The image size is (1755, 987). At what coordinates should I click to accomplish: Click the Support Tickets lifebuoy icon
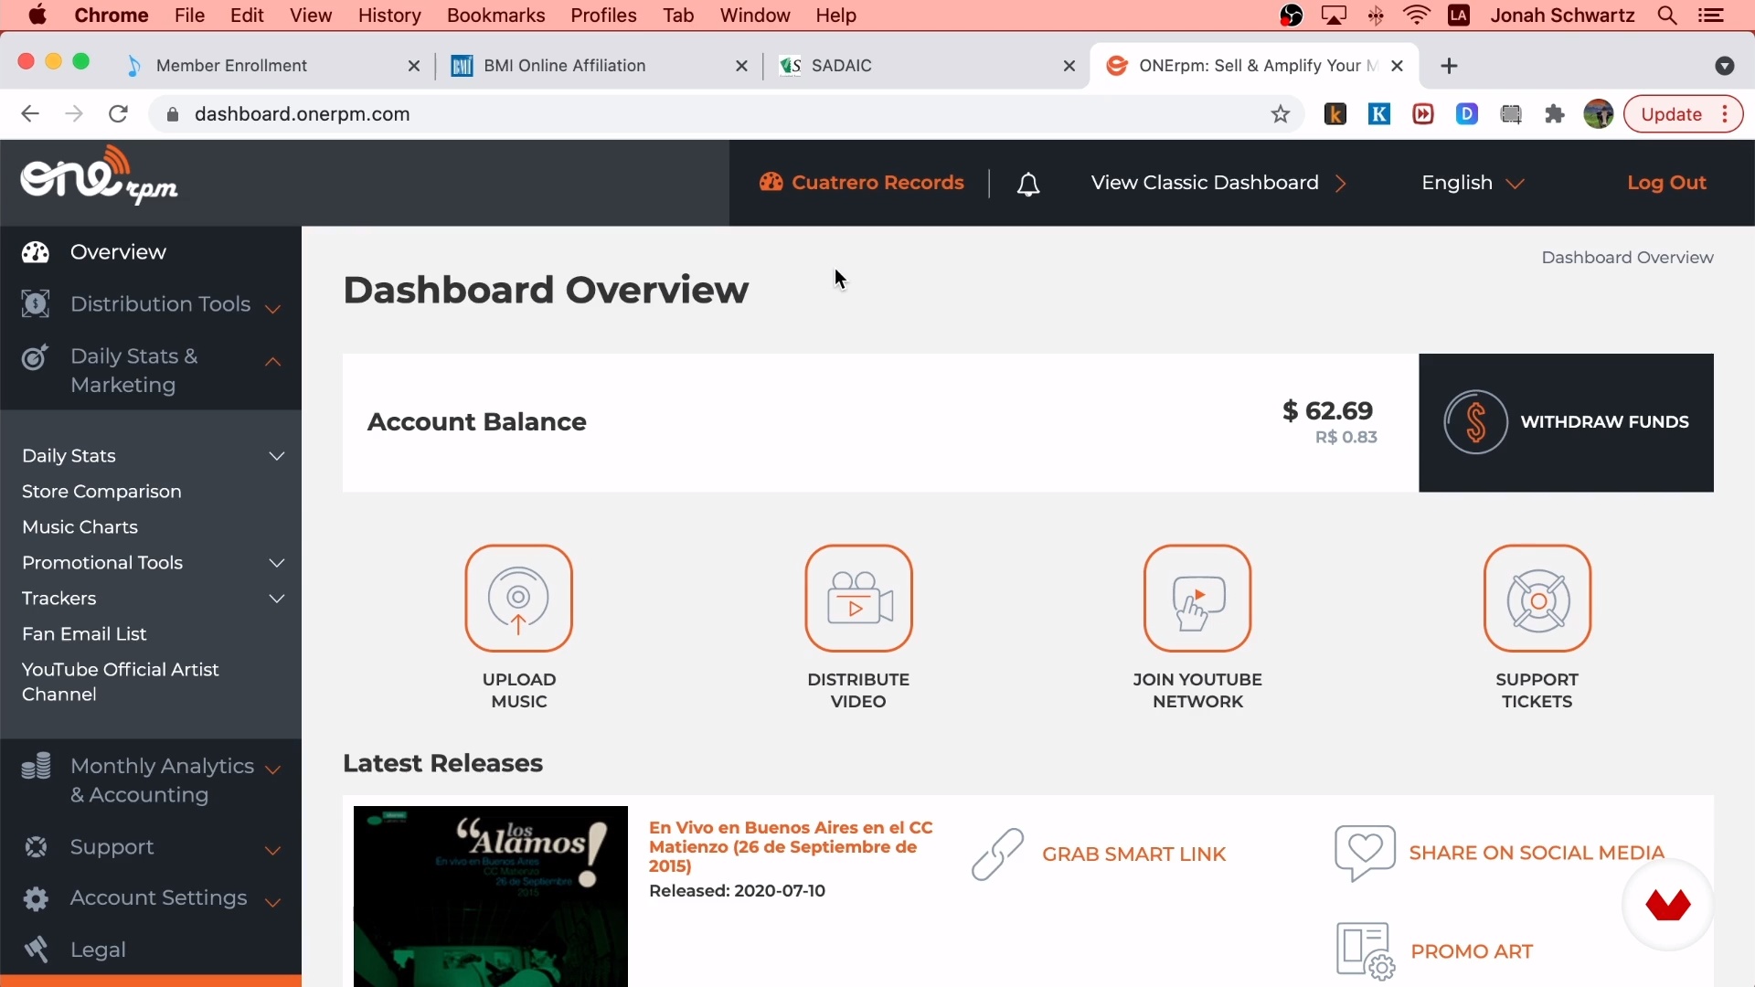pos(1537,599)
